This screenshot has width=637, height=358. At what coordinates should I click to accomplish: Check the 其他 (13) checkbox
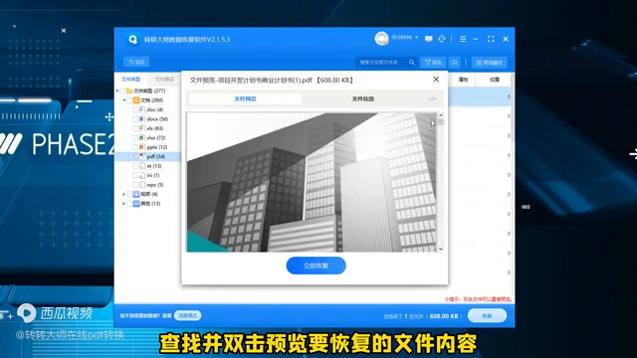(129, 203)
